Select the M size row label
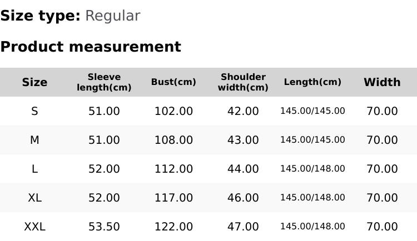 pos(34,140)
